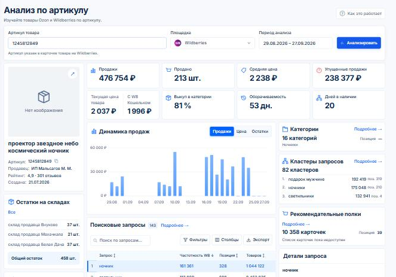Select cluster 'подарок мужчине'
This screenshot has width=396, height=277.
click(x=332, y=179)
